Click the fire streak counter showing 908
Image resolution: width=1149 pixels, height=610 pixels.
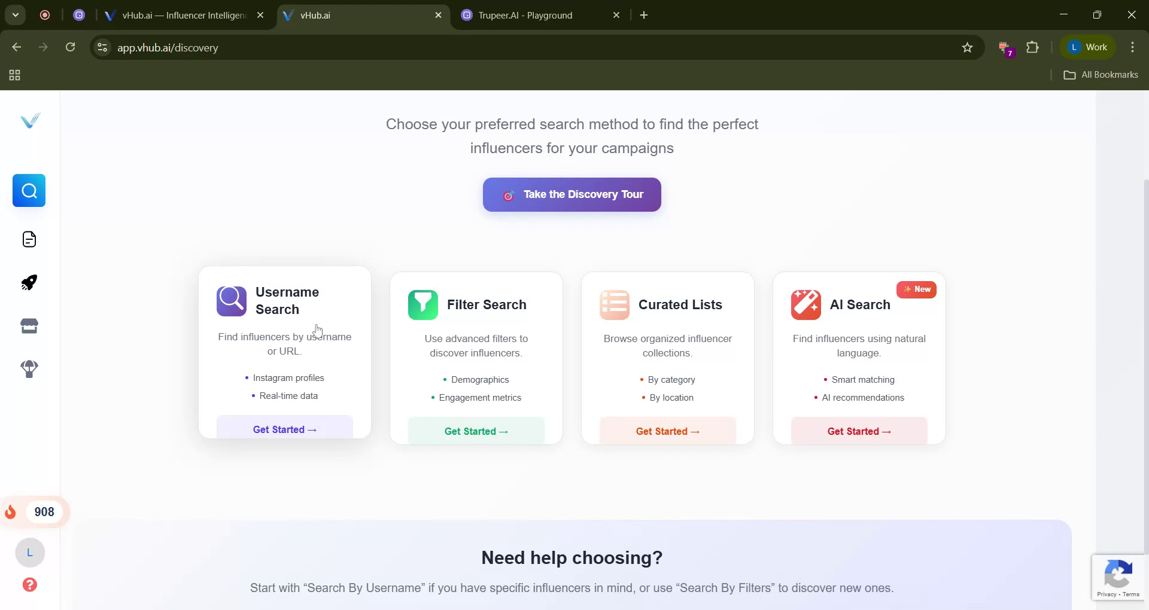[x=35, y=512]
